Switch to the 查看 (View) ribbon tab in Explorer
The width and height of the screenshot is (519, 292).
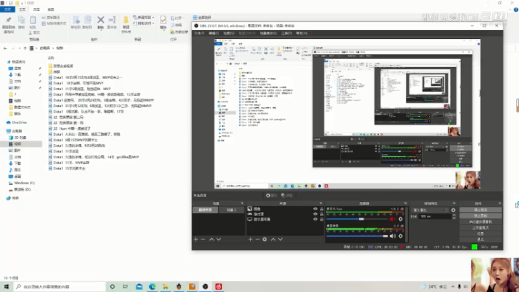[51, 9]
